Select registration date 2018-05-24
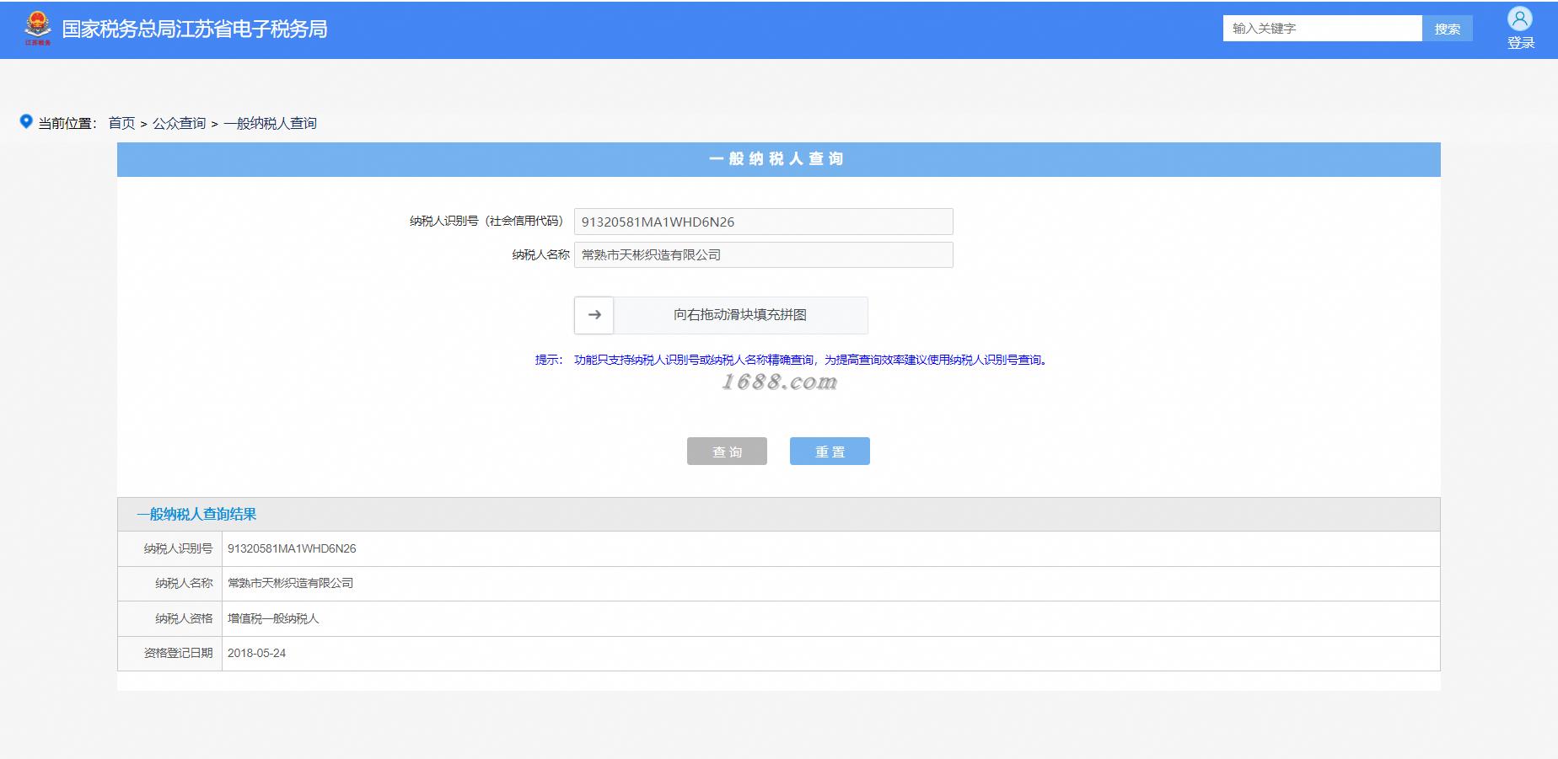Image resolution: width=1558 pixels, height=759 pixels. 256,653
